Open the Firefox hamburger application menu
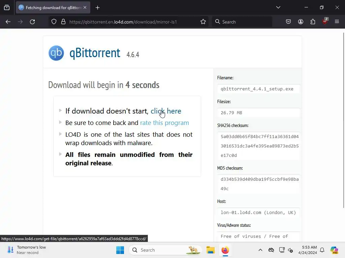This screenshot has width=345, height=258. (x=337, y=22)
